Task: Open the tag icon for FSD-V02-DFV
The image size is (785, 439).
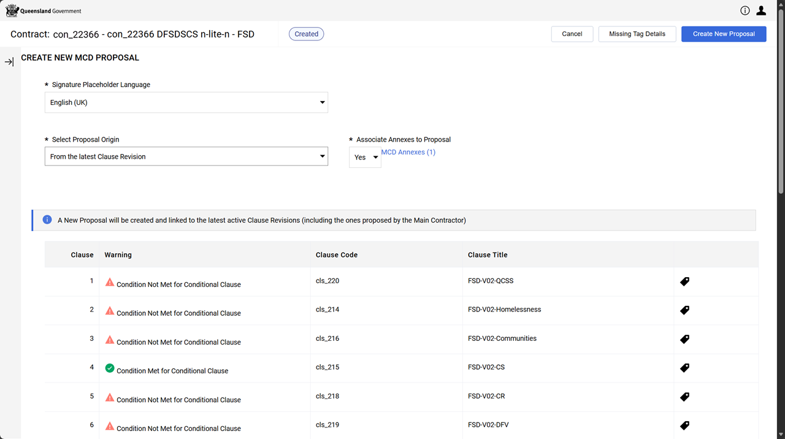Action: click(x=684, y=426)
